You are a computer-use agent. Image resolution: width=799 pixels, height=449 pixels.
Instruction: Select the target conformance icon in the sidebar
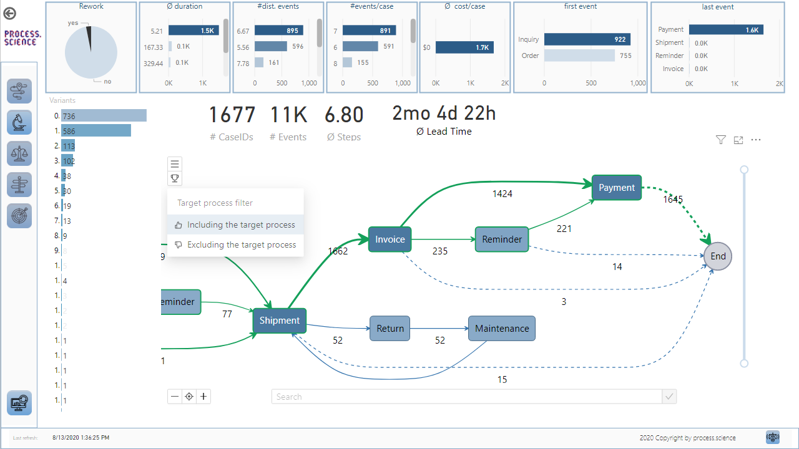point(19,216)
